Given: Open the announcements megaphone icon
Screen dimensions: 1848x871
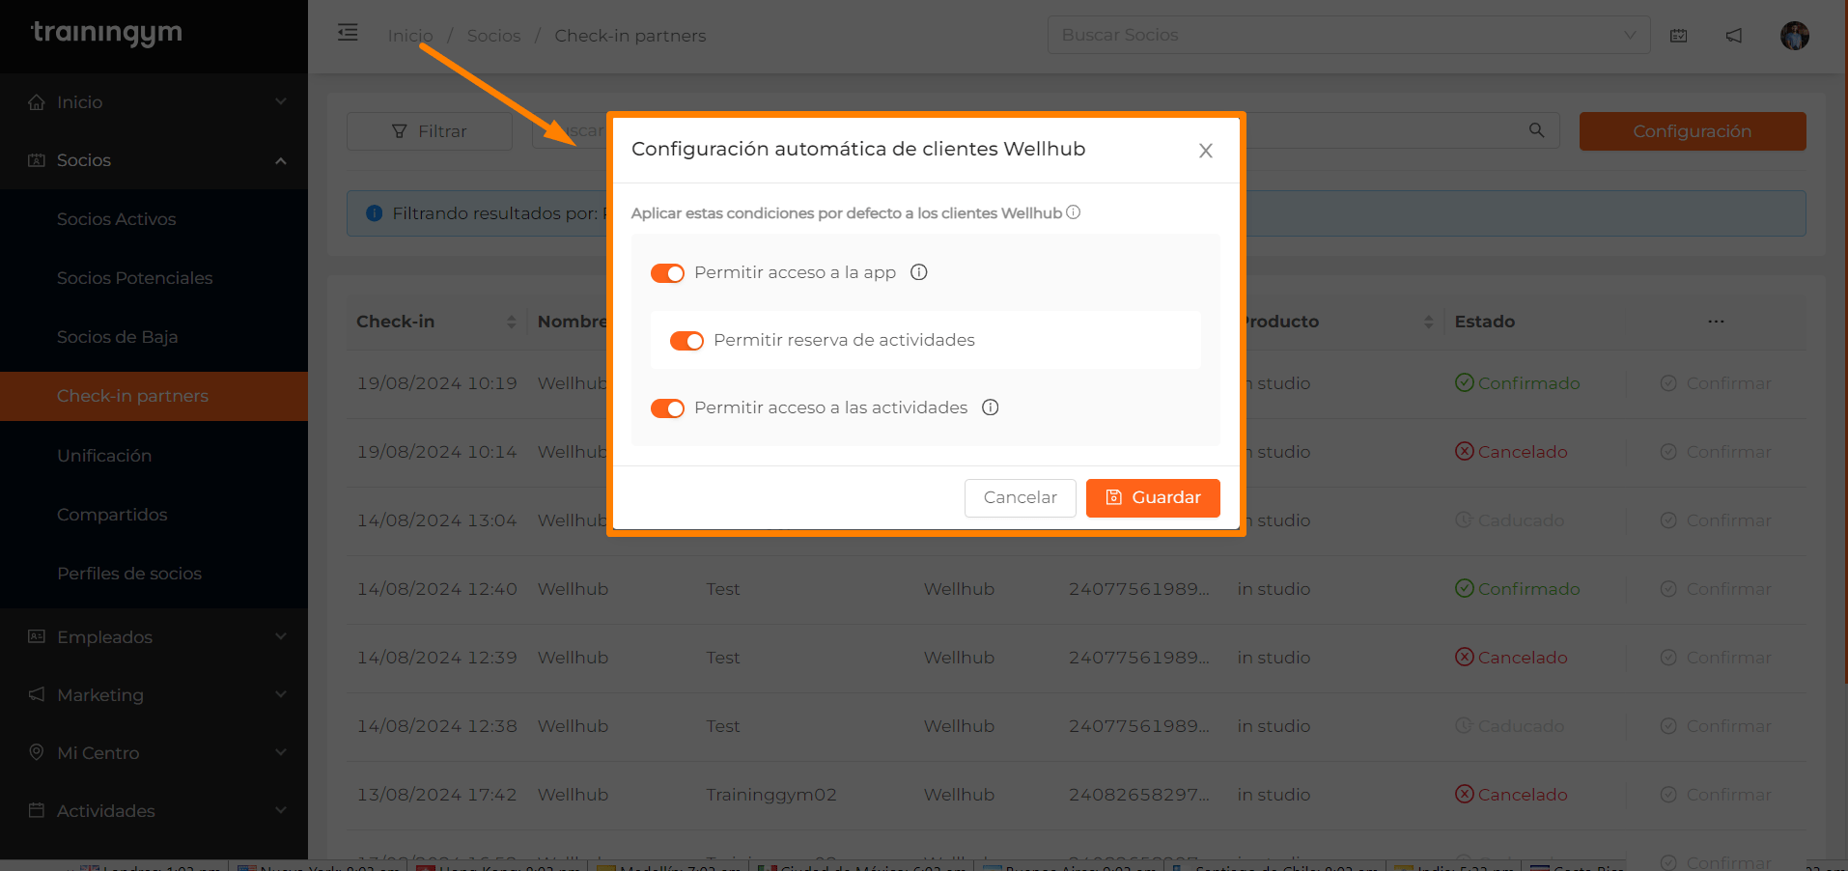Looking at the screenshot, I should point(1734,36).
